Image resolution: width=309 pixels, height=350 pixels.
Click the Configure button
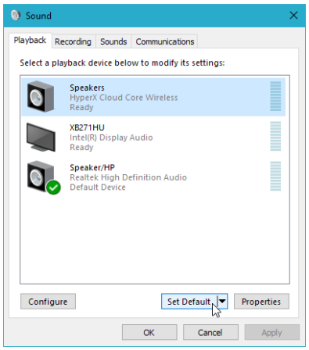click(x=48, y=302)
